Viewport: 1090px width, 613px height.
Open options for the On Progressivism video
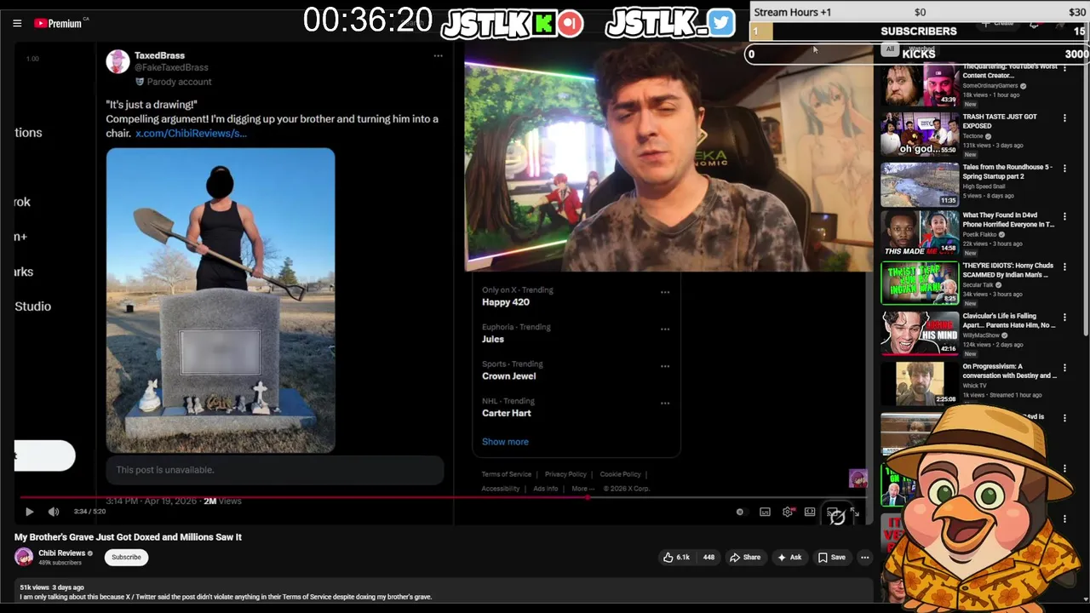[1064, 368]
